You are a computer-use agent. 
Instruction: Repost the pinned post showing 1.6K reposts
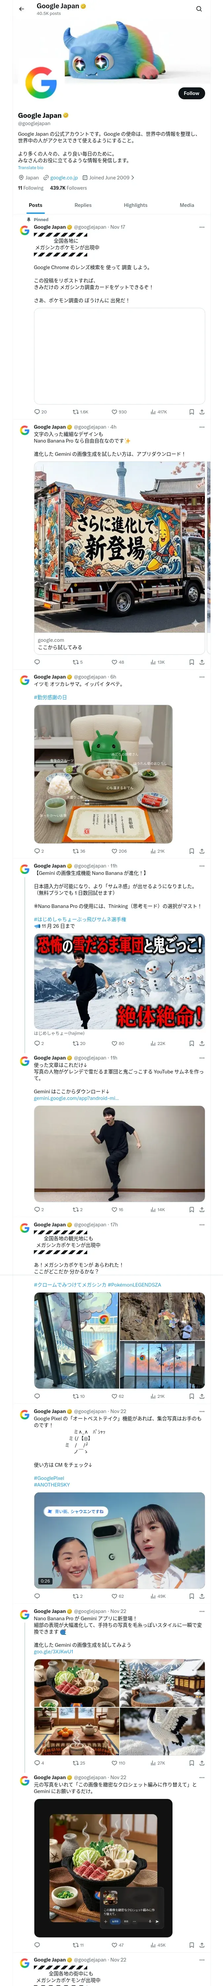(80, 412)
